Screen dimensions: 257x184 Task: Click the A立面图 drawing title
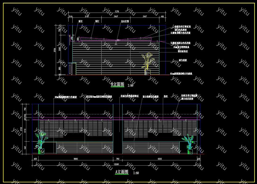click(x=121, y=172)
